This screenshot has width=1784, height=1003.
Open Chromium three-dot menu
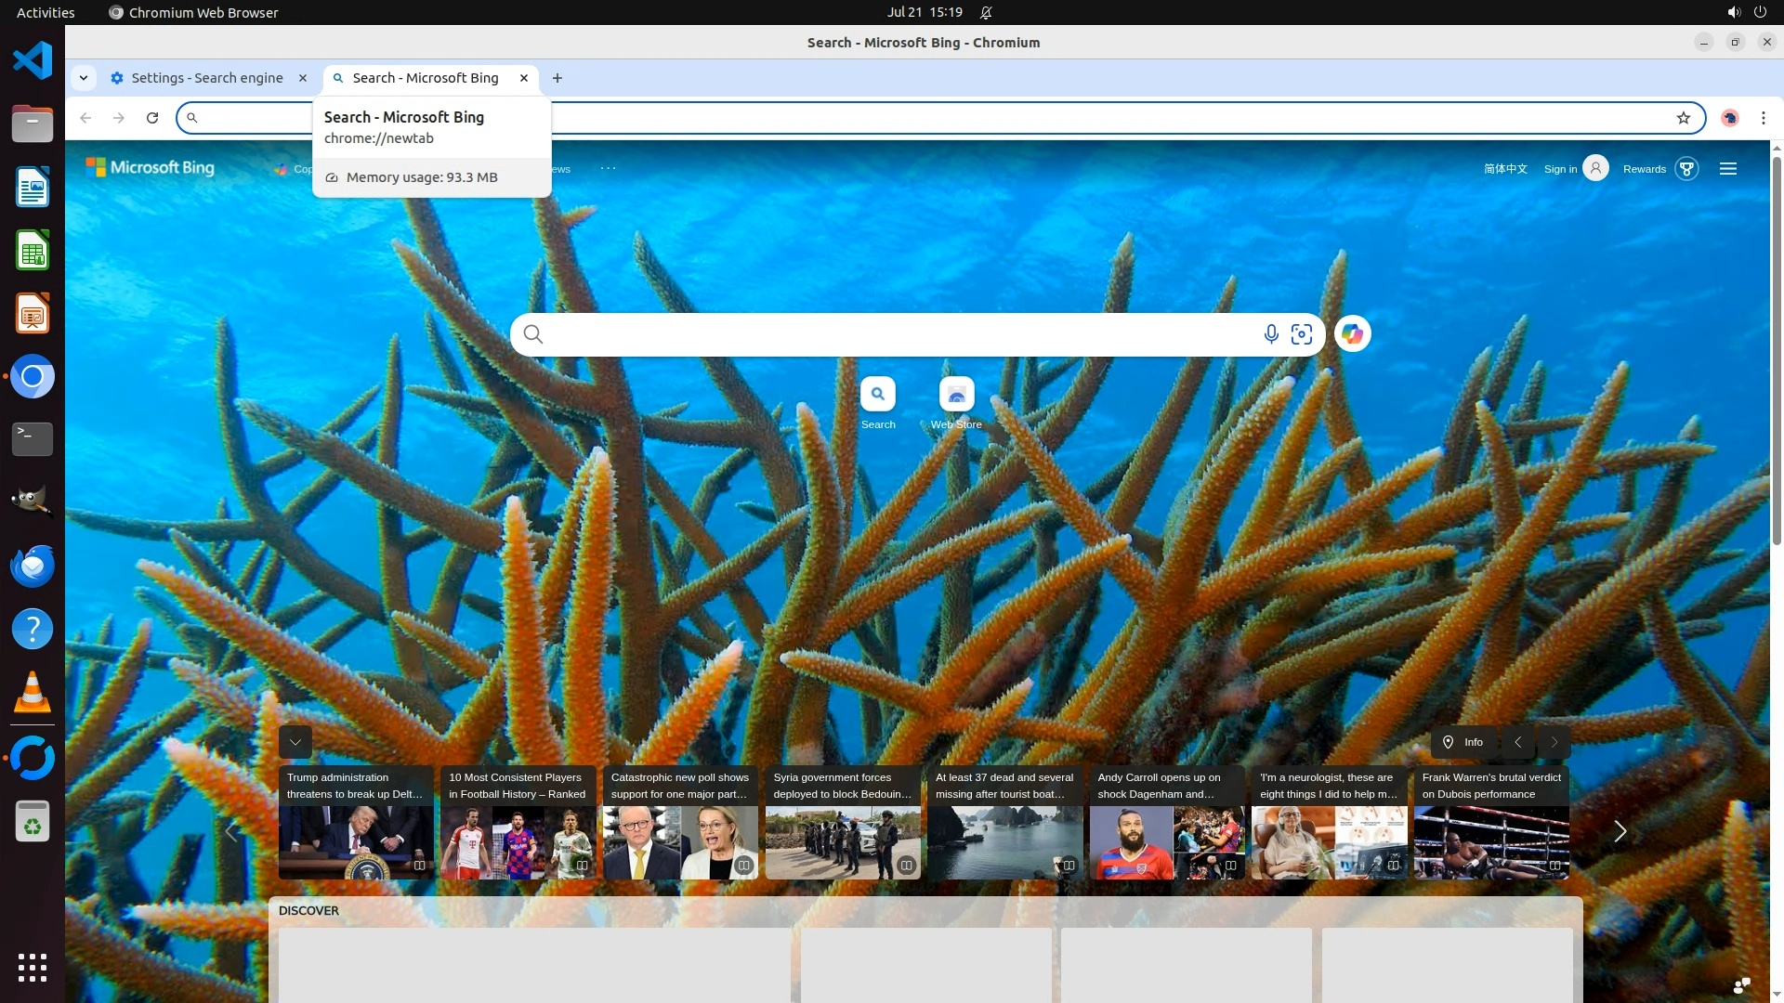(x=1763, y=118)
